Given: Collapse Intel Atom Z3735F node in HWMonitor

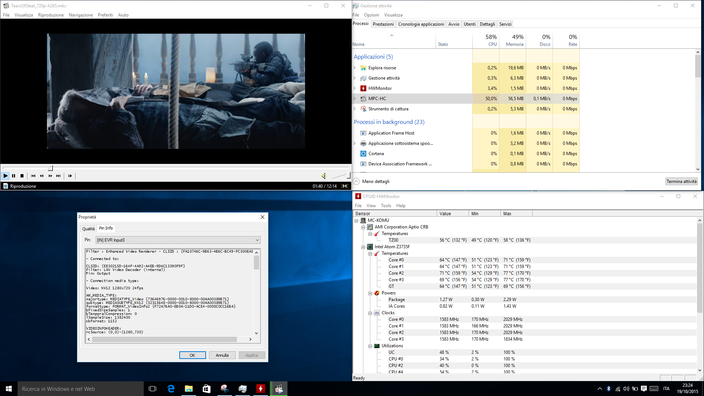Looking at the screenshot, I should [x=363, y=247].
